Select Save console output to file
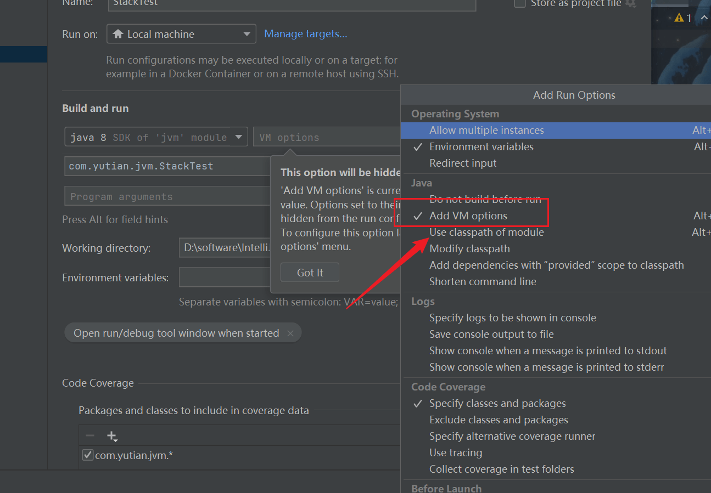The width and height of the screenshot is (711, 493). coord(491,334)
